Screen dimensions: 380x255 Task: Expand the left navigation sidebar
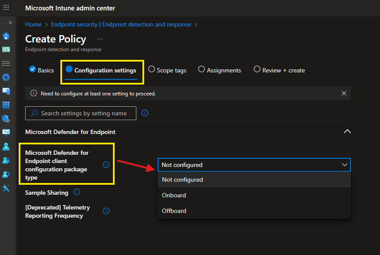(x=10, y=23)
